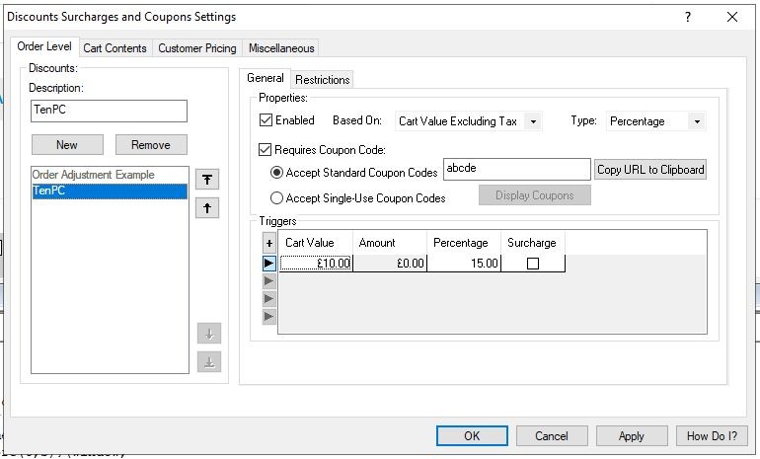Select the first trigger row arrow marker
Screen dimensions: 760x459
(x=268, y=264)
